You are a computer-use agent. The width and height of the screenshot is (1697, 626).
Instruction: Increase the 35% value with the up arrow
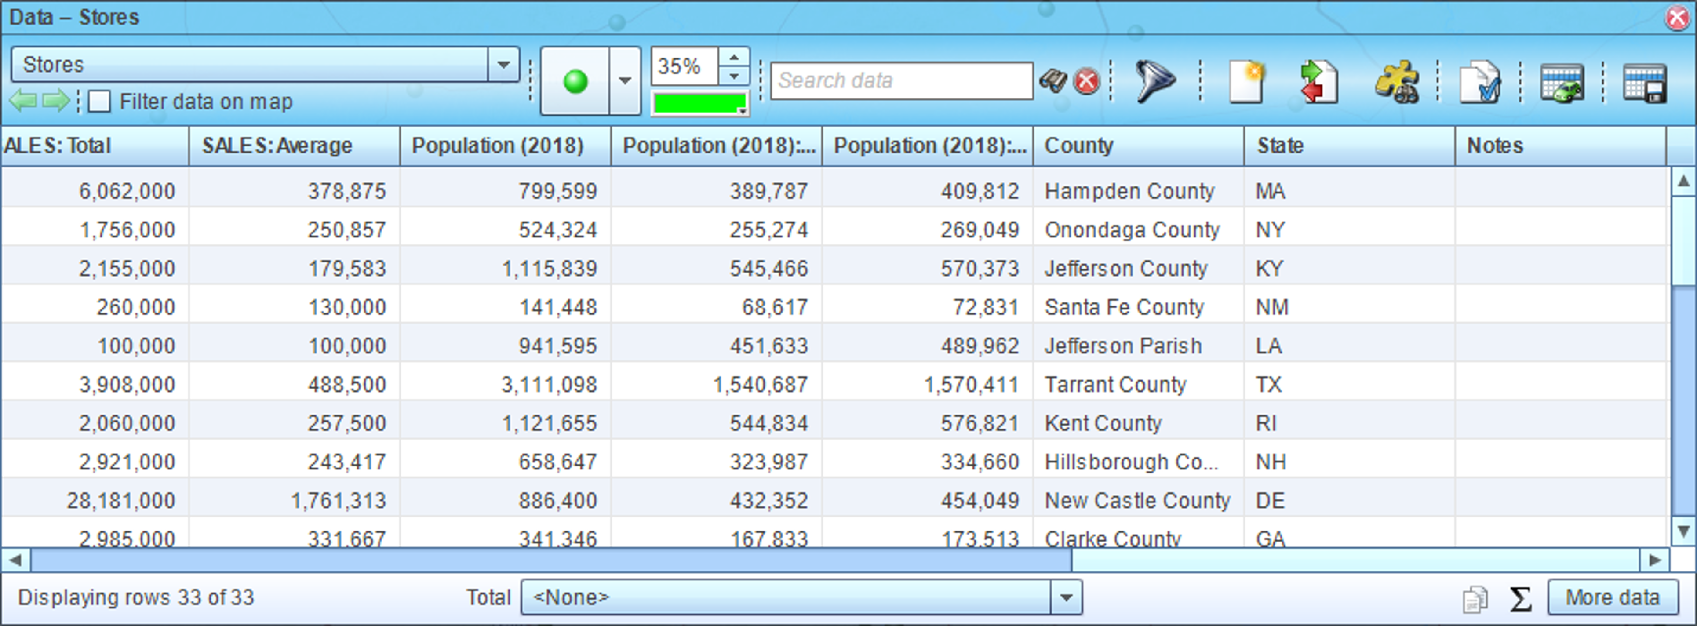point(734,57)
